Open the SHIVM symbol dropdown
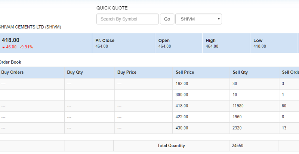The image size is (299, 154). point(198,19)
